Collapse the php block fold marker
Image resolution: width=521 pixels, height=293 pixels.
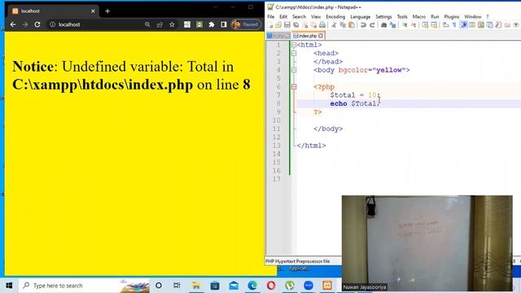[294, 87]
